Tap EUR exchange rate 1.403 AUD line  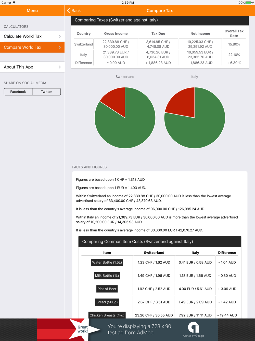pyautogui.click(x=111, y=188)
